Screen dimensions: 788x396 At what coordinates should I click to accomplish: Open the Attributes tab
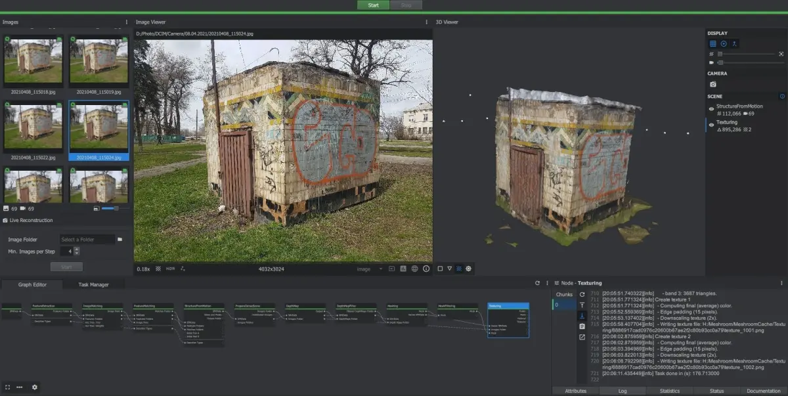click(576, 391)
